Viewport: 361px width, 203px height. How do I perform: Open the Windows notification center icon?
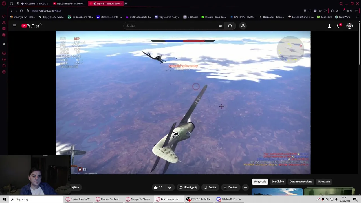click(355, 199)
